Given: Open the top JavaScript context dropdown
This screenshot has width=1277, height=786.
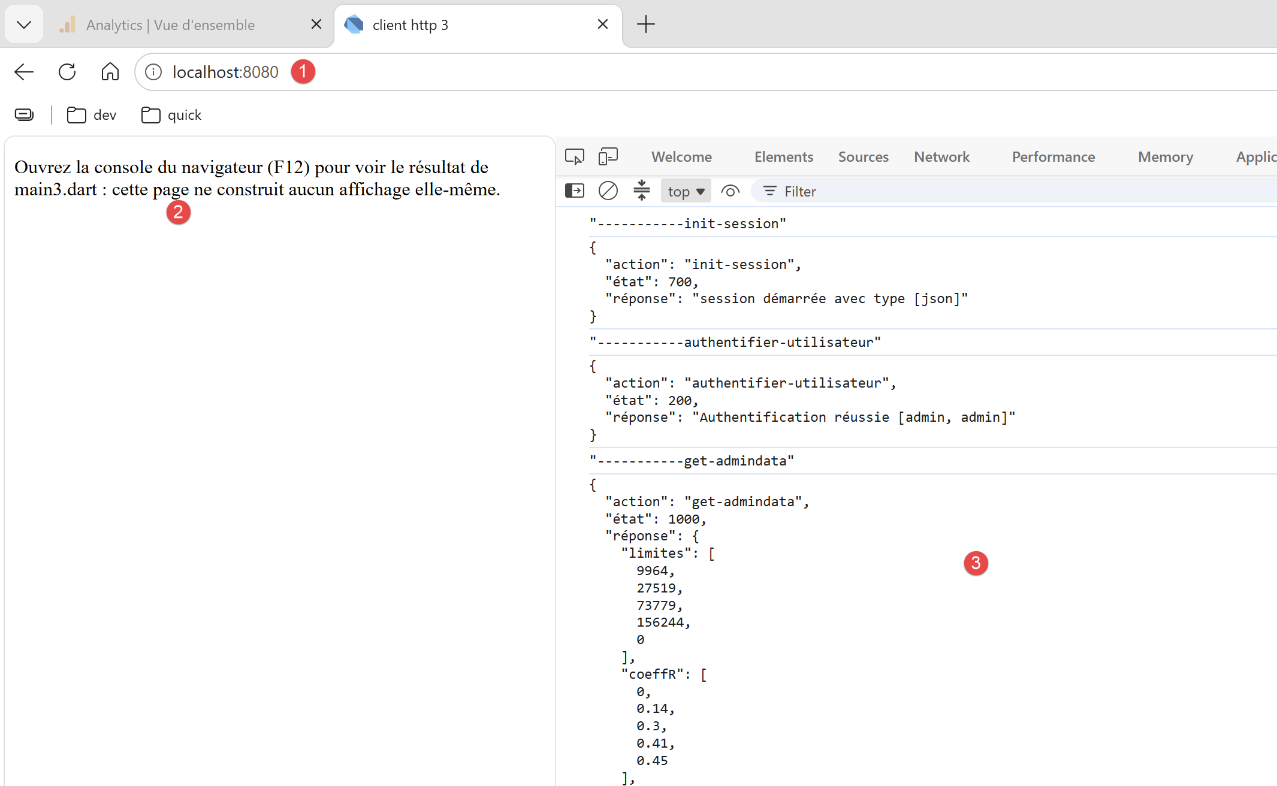Looking at the screenshot, I should pyautogui.click(x=686, y=191).
